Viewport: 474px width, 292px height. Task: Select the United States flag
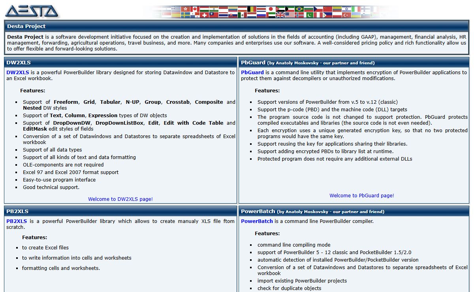click(x=290, y=15)
